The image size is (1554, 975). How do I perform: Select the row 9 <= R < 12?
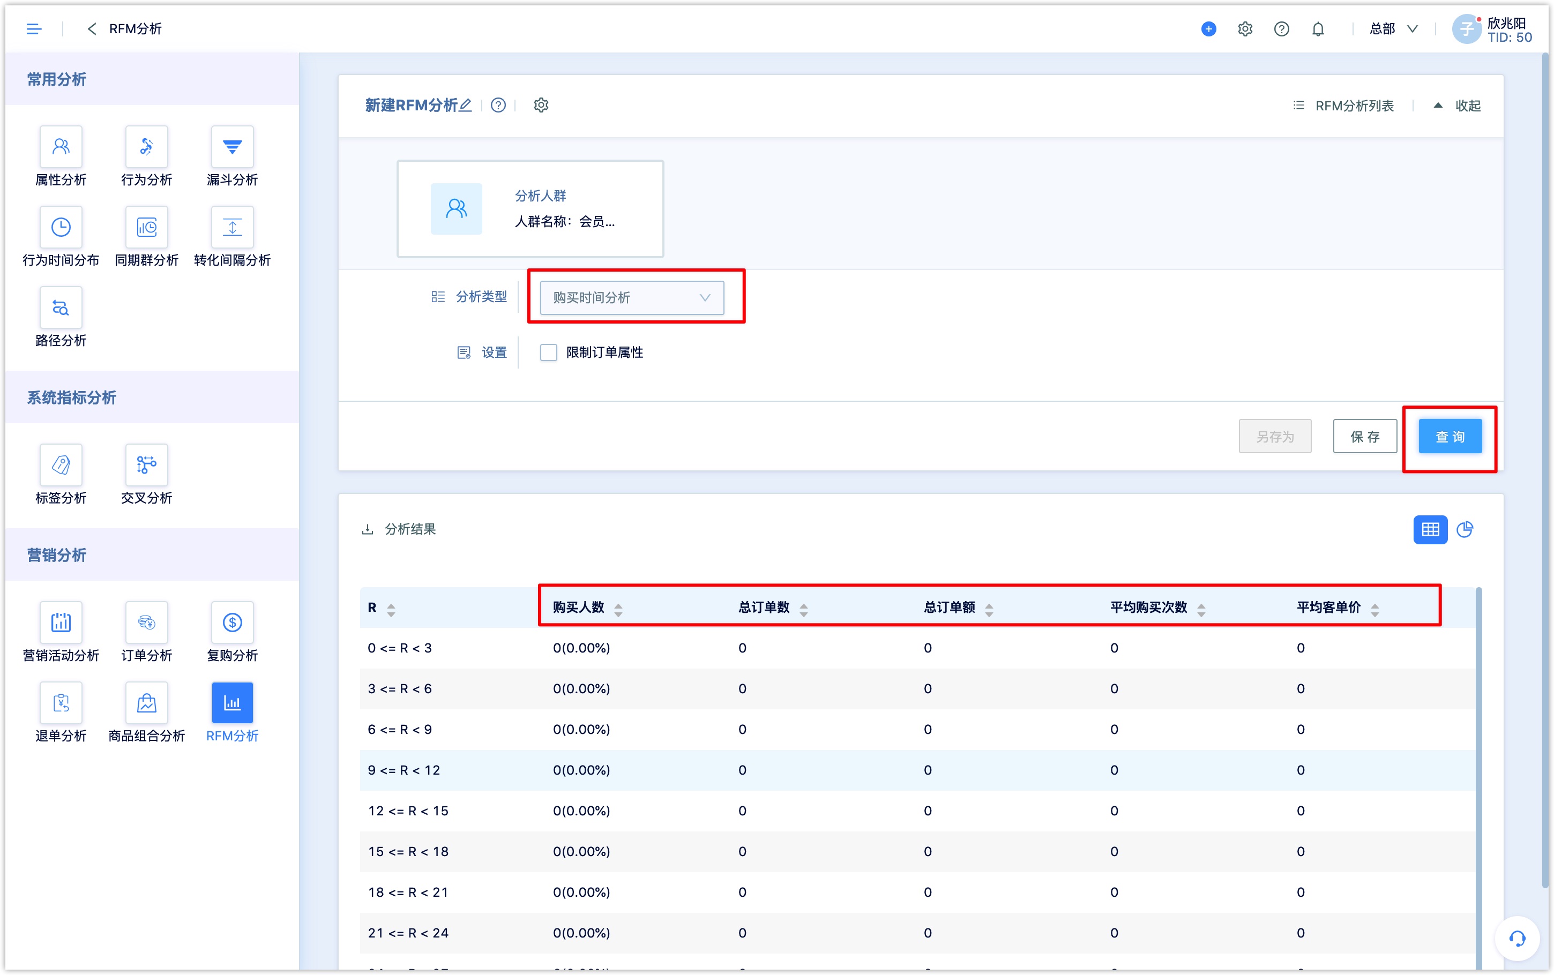click(917, 770)
